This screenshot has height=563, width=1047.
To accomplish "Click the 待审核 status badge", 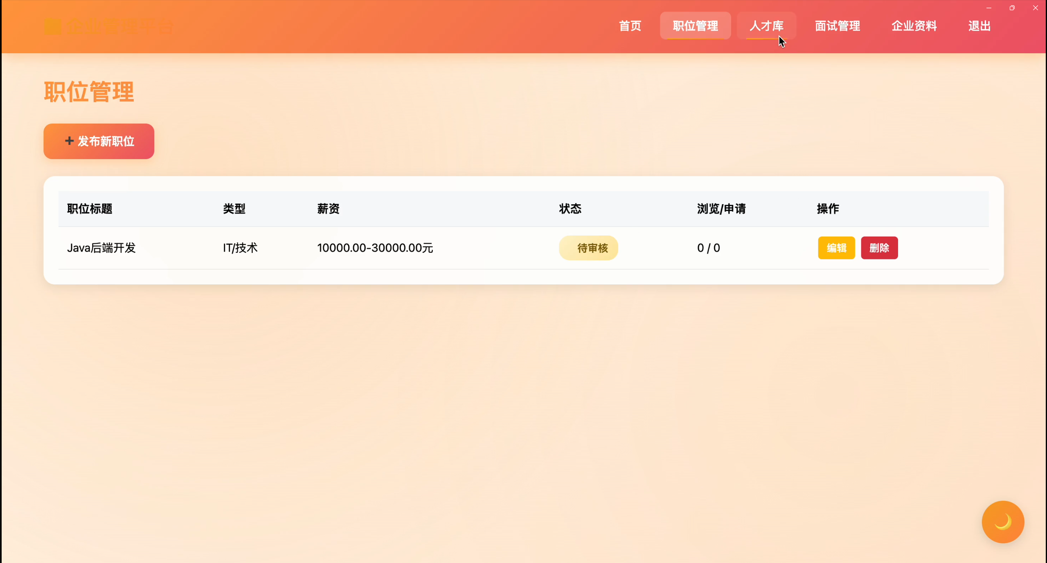I will [x=588, y=248].
